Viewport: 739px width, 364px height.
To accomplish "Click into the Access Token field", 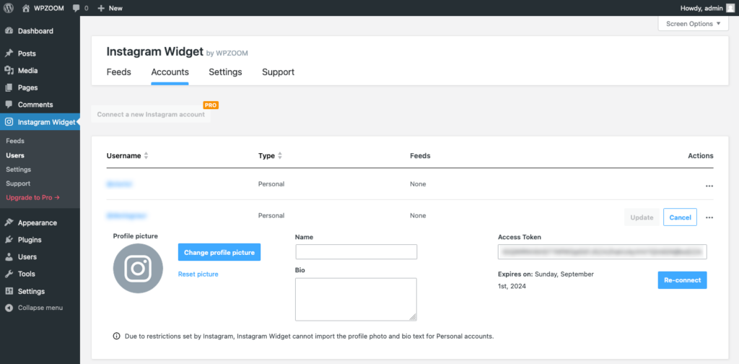I will (x=603, y=252).
